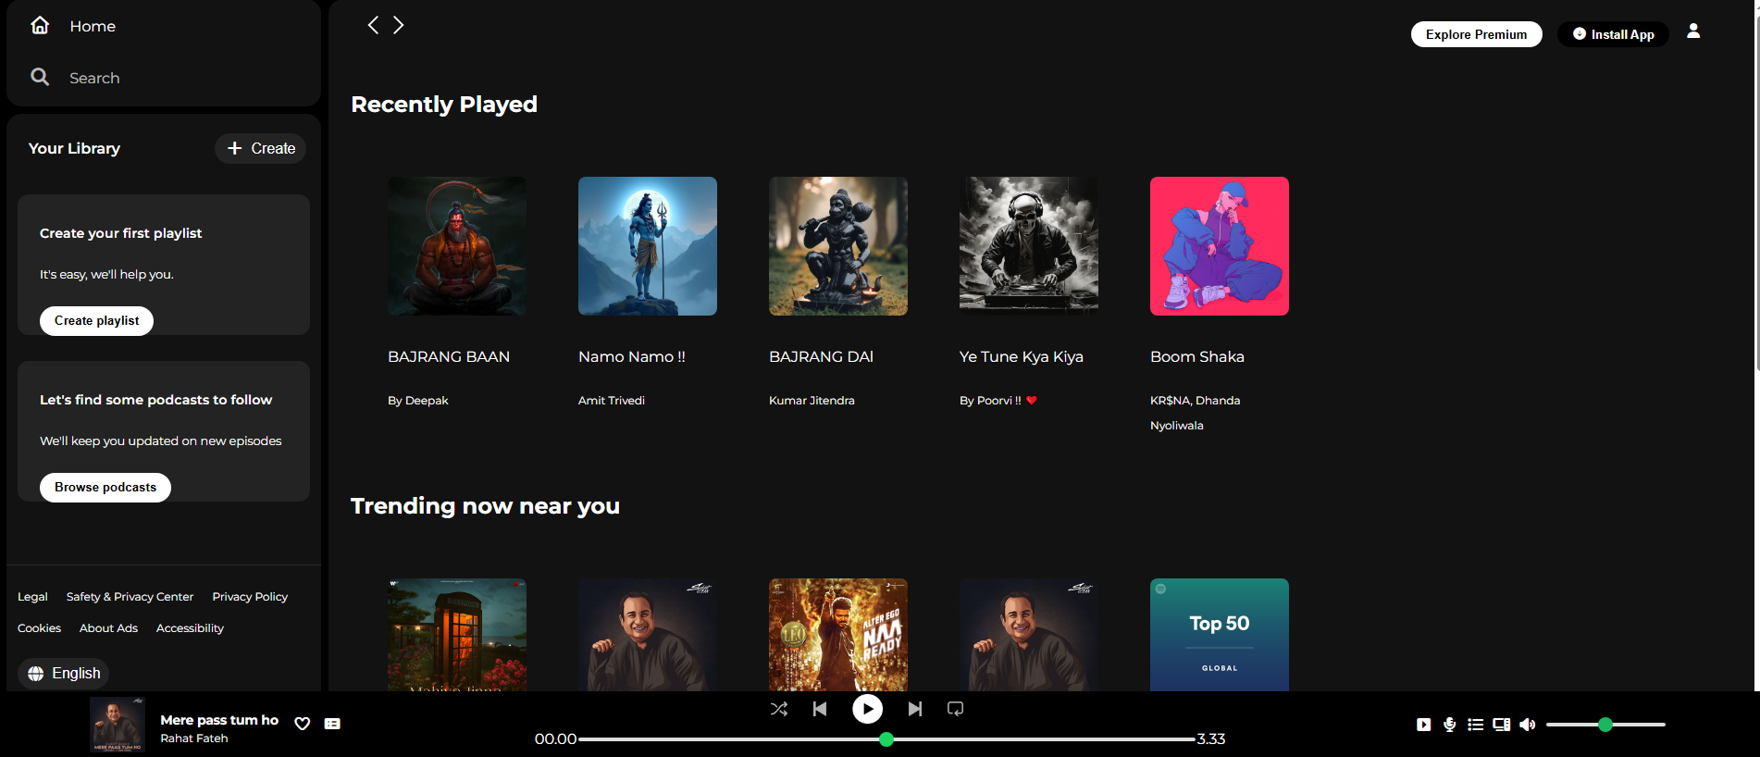Screen dimensions: 1760x757
Task: Open the Cookies link
Action: (x=39, y=628)
